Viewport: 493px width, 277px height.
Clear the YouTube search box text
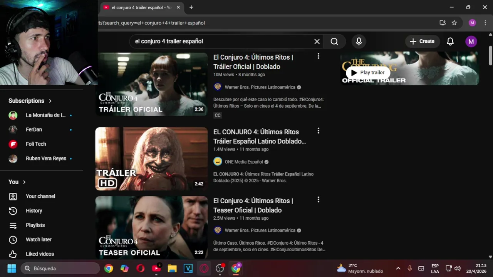(317, 42)
